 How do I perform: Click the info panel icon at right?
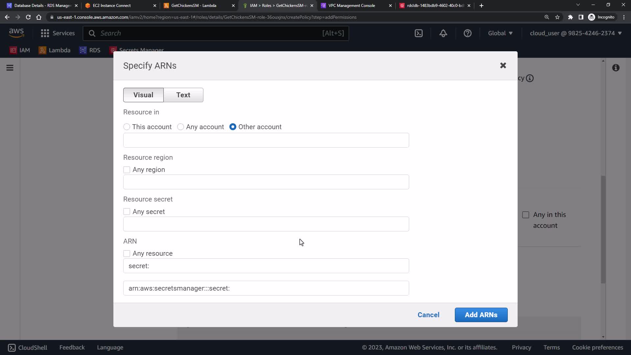coord(616,68)
